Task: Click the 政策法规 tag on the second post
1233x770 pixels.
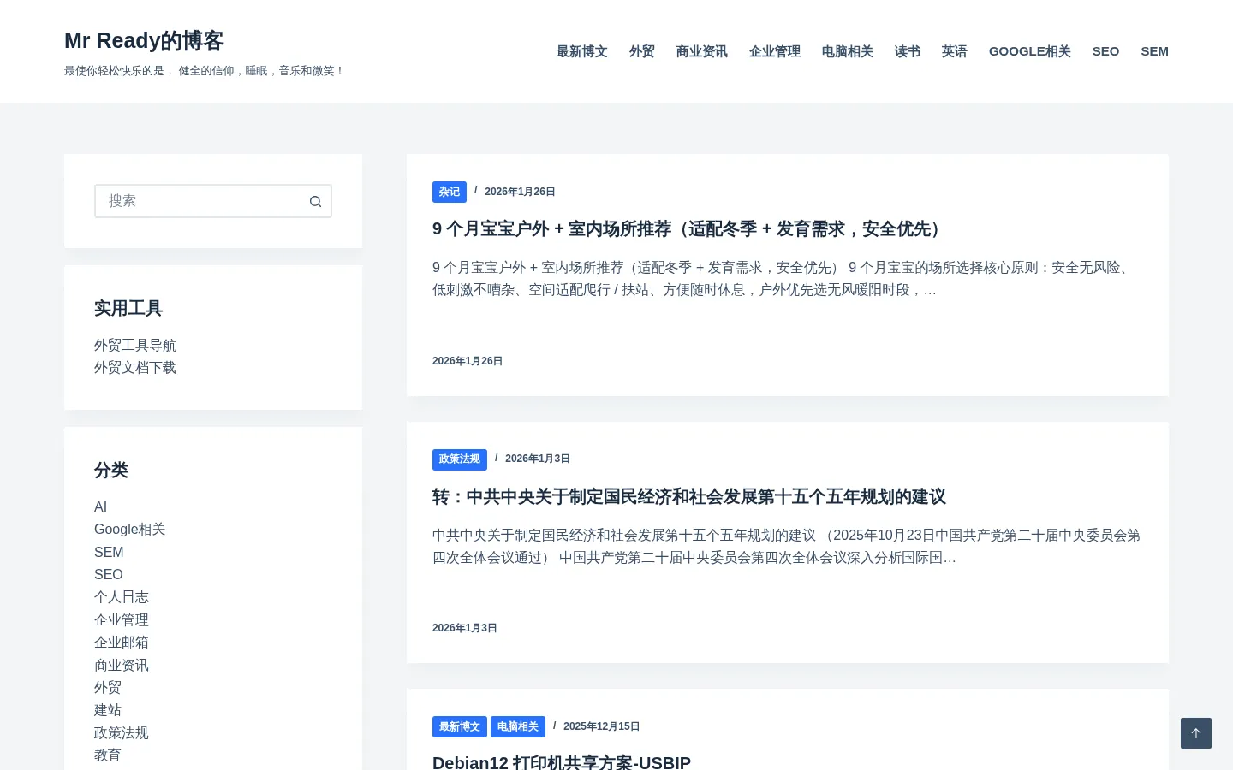Action: tap(460, 459)
